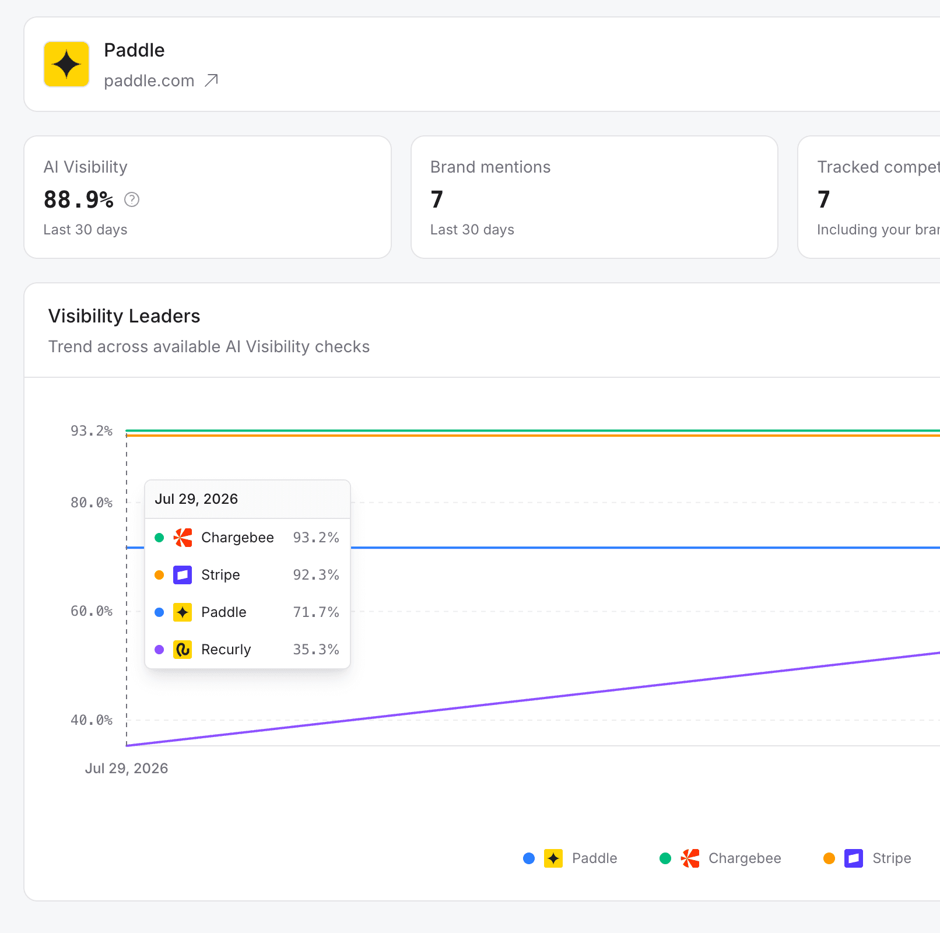Click the green Chargebee dot in tooltip
Viewport: 940px width, 933px height.
(x=159, y=538)
